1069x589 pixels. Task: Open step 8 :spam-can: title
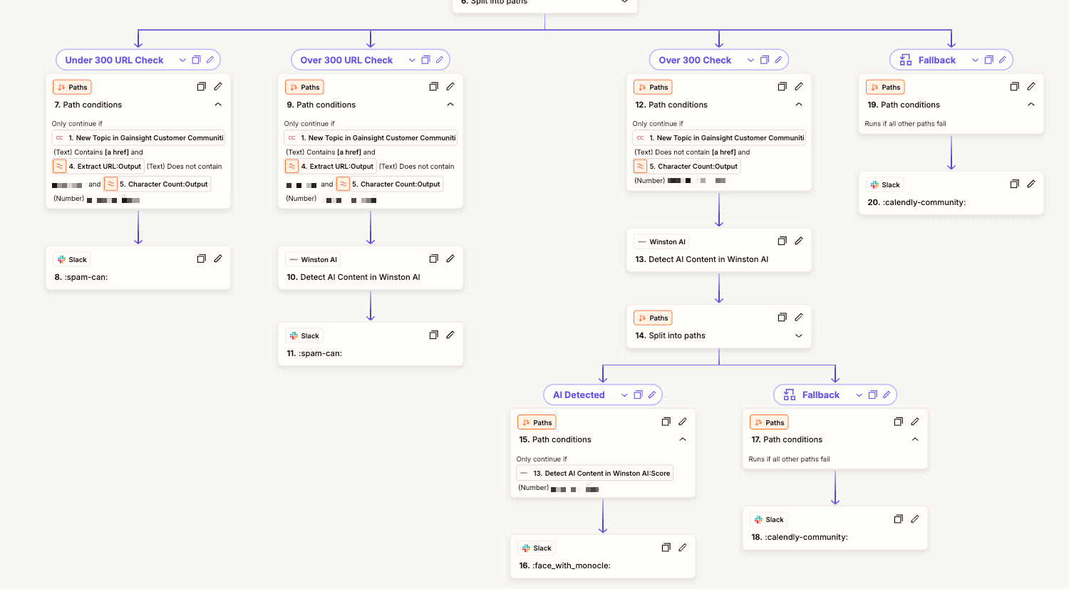[81, 277]
